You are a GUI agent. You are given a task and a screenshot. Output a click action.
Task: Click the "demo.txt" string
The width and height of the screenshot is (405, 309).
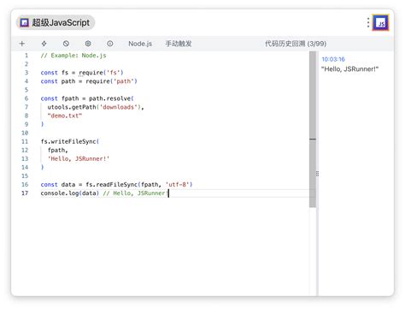(65, 116)
